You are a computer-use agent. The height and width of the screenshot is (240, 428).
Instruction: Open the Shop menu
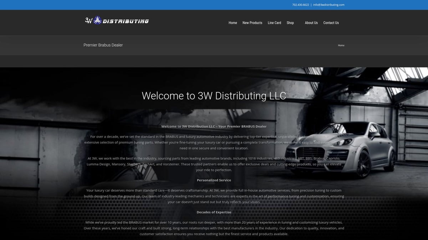(x=290, y=23)
